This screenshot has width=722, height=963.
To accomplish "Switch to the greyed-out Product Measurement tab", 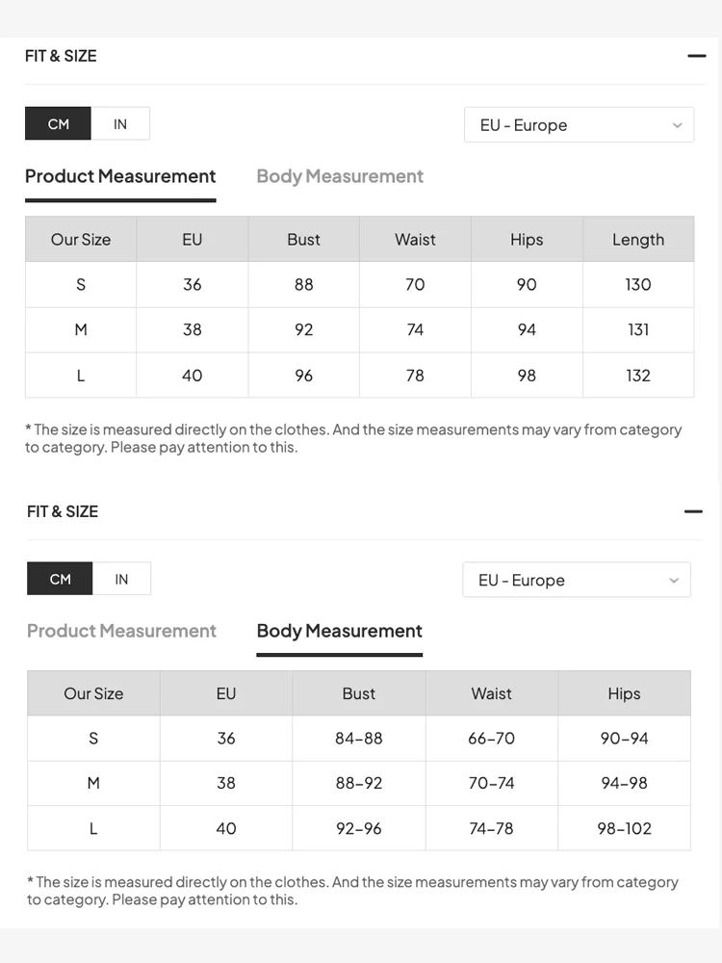I will 121,631.
